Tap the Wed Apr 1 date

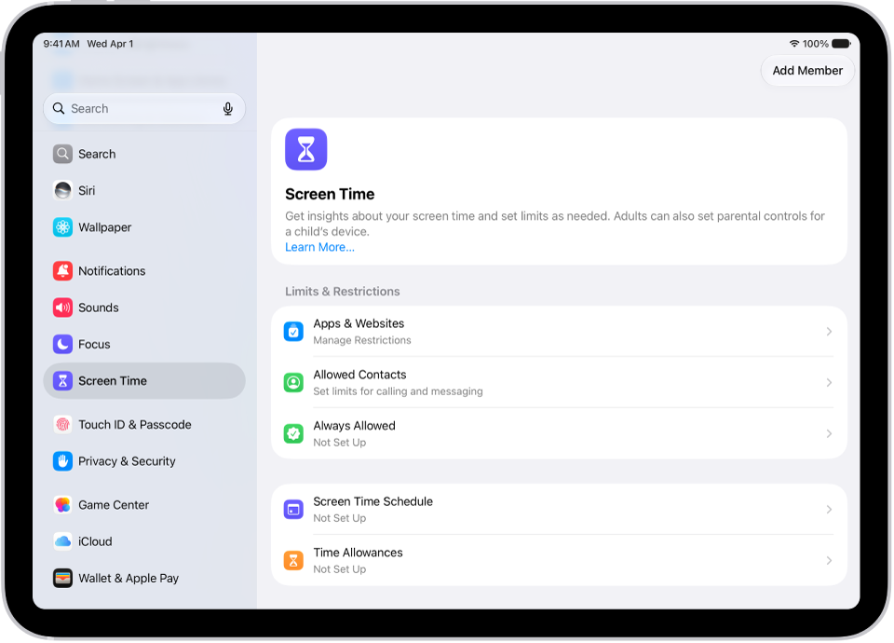[x=110, y=44]
